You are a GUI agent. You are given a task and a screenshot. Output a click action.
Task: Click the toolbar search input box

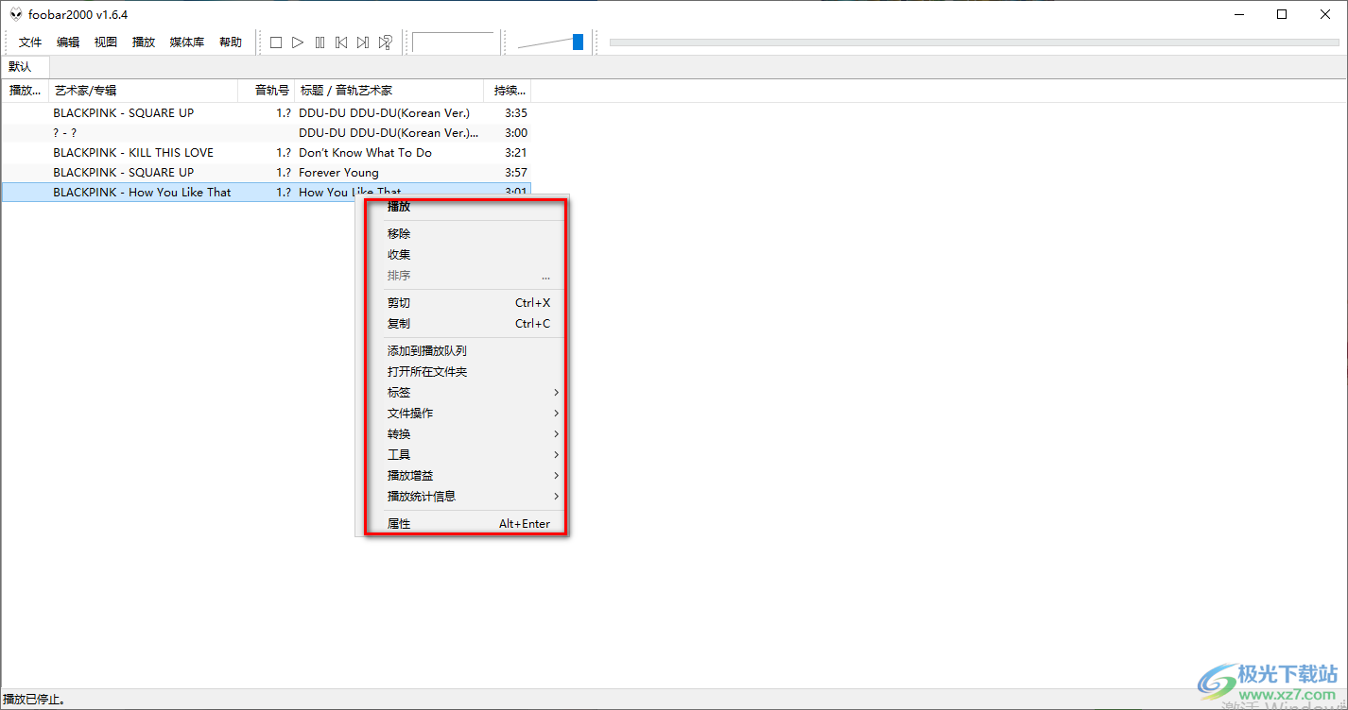[x=454, y=42]
